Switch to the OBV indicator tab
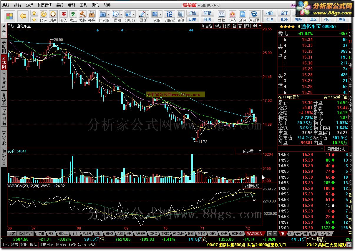This screenshot has height=251, width=355. (213, 233)
